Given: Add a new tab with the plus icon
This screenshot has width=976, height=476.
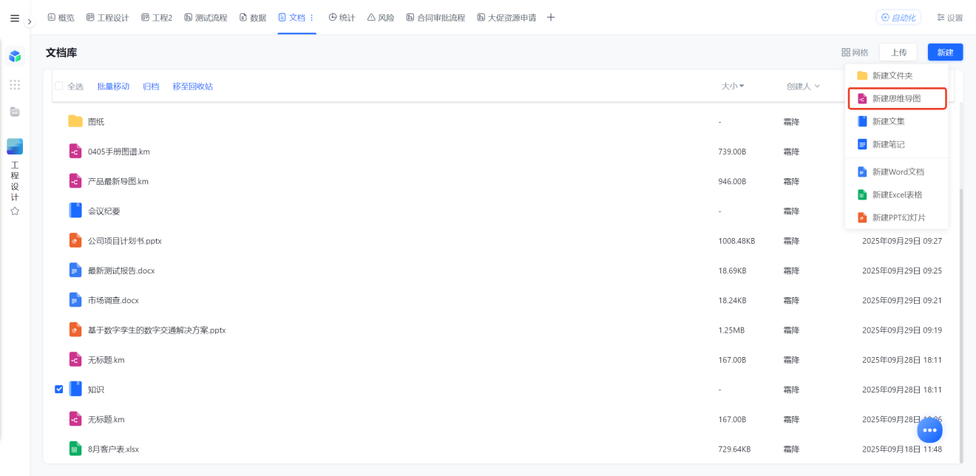Looking at the screenshot, I should (x=551, y=18).
